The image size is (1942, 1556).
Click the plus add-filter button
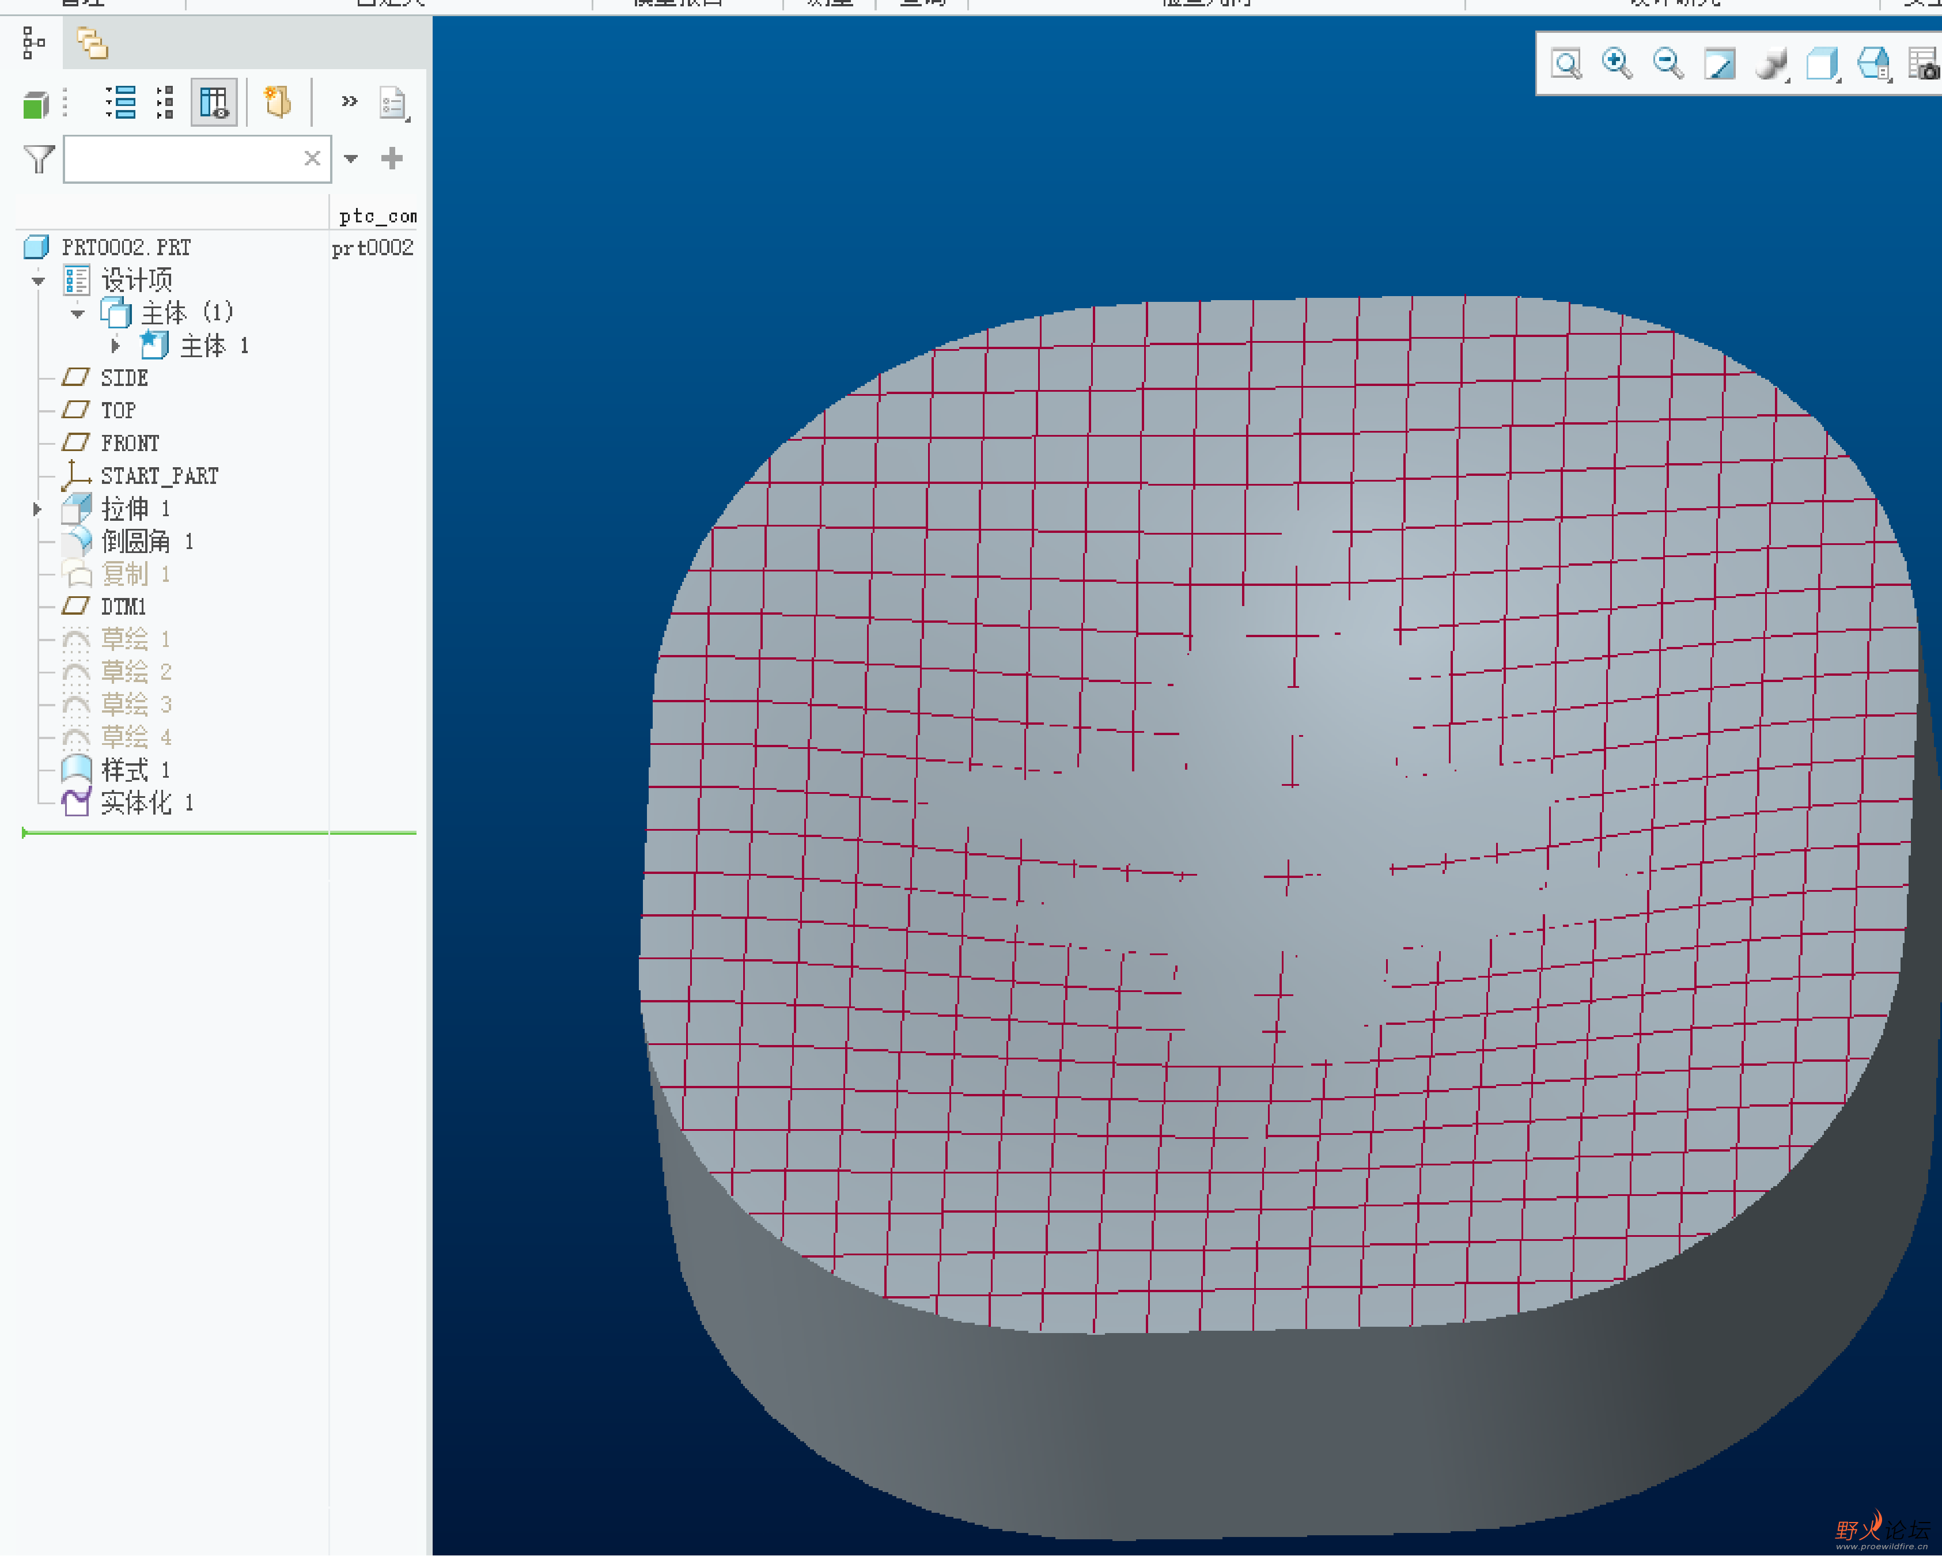(392, 158)
